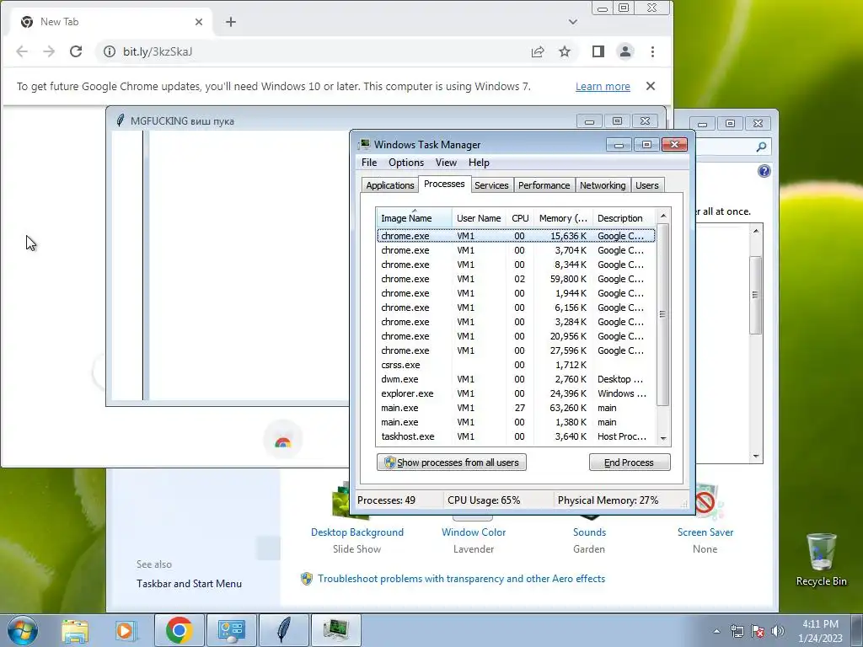Viewport: 863px width, 647px height.
Task: Click Personalization window search magnifier
Action: (761, 147)
